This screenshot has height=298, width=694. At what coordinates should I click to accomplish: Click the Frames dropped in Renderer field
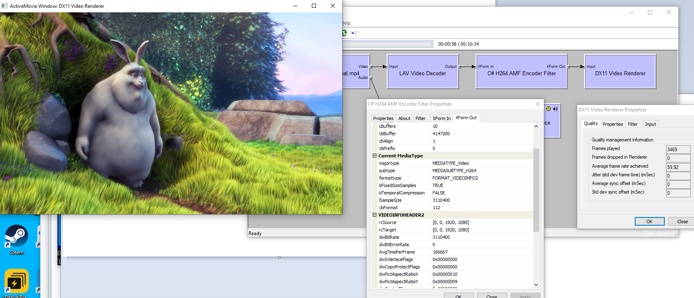[x=678, y=158]
